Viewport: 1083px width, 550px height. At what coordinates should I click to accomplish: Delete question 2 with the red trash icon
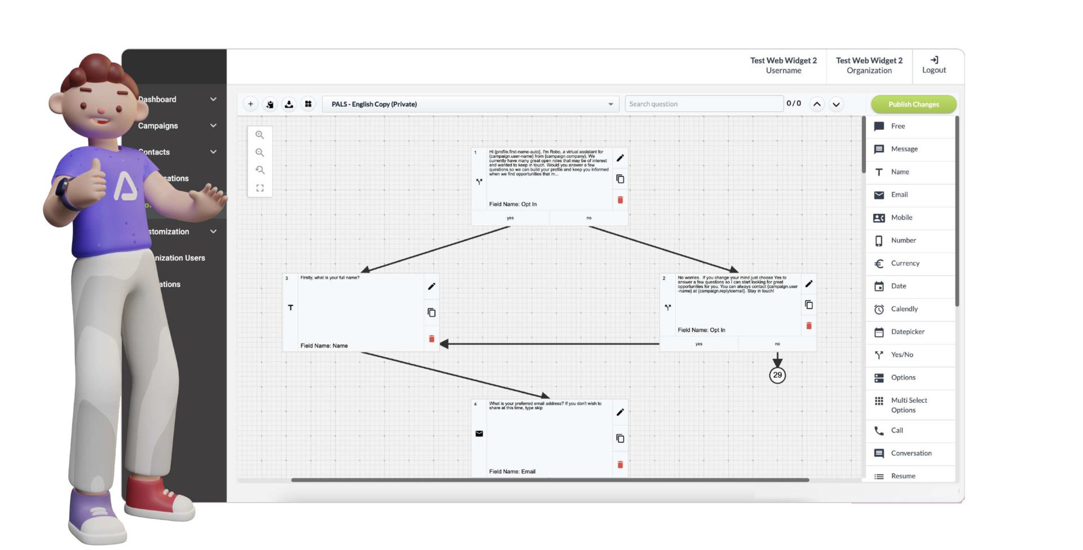tap(809, 325)
